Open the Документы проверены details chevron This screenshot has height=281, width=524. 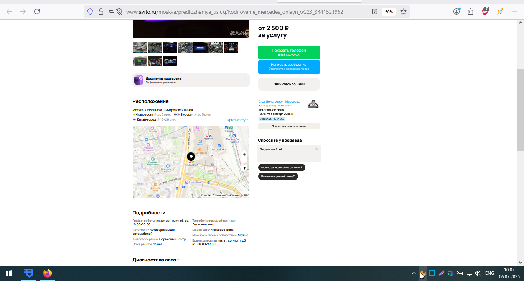coord(246,80)
